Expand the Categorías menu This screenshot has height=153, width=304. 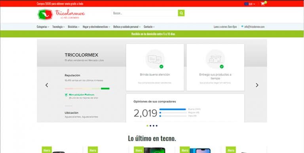point(43,27)
